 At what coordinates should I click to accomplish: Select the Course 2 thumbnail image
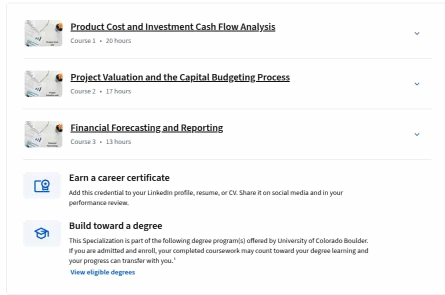[43, 84]
